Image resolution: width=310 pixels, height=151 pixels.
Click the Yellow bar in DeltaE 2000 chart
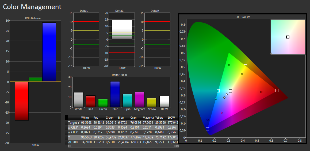click(x=152, y=103)
